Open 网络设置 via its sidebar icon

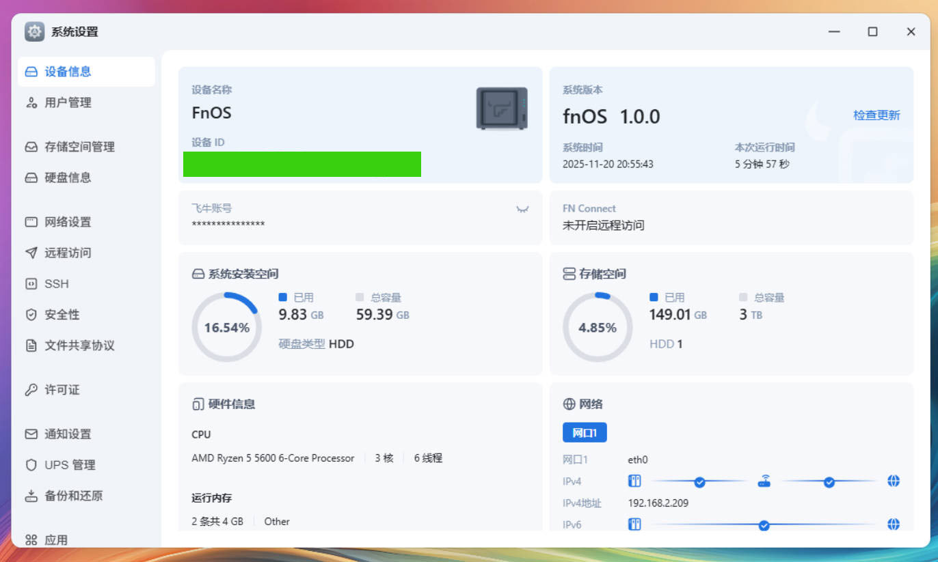31,222
